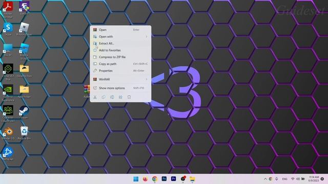The image size is (328, 184).
Task: Select the Desktop Files folder icon
Action: coord(24,71)
